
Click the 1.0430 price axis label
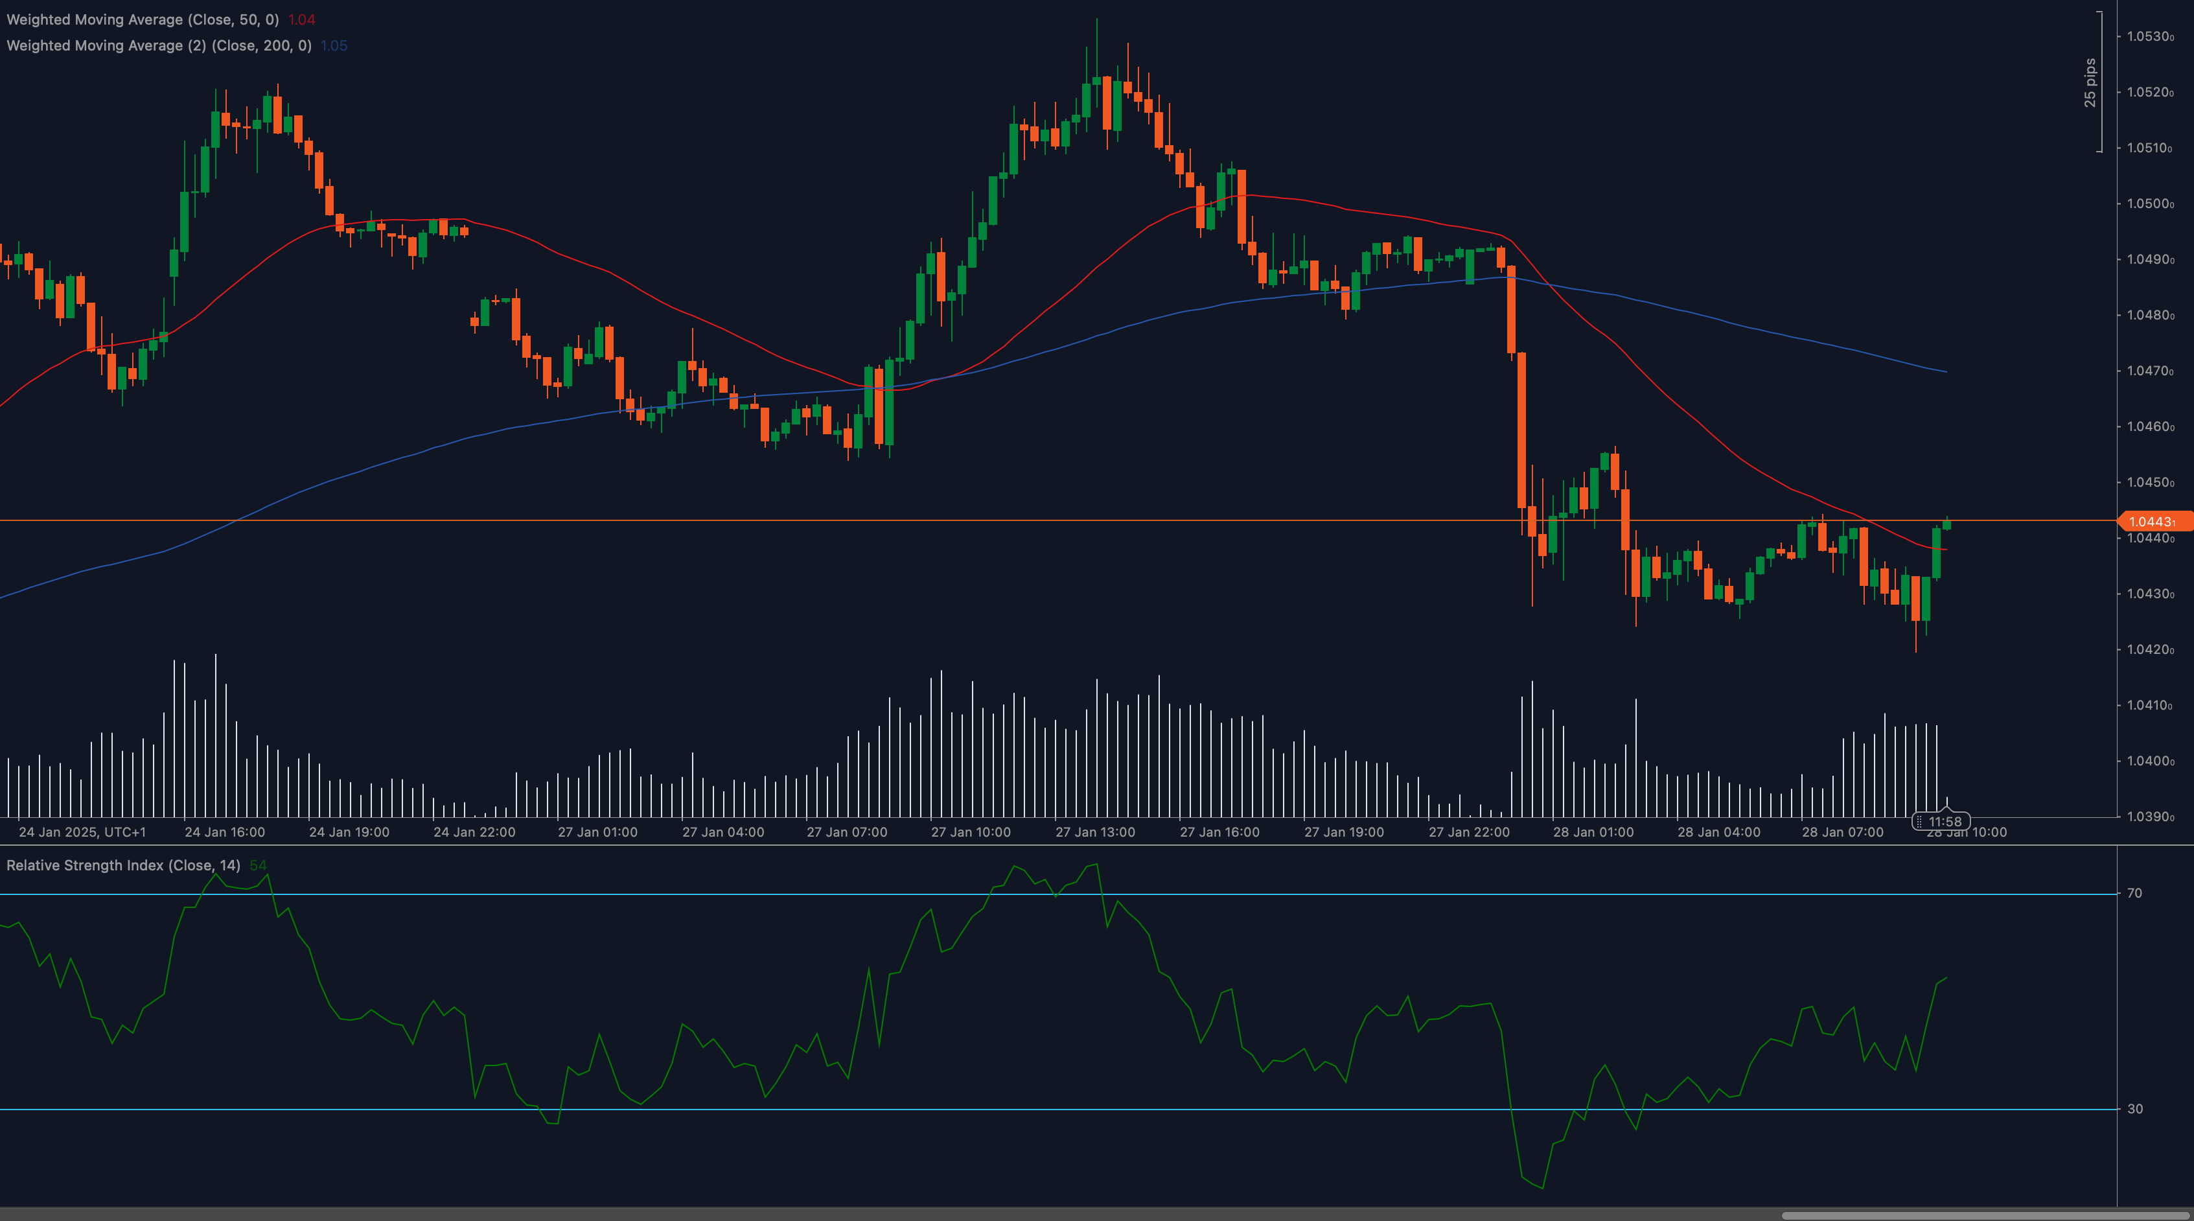coord(2151,594)
